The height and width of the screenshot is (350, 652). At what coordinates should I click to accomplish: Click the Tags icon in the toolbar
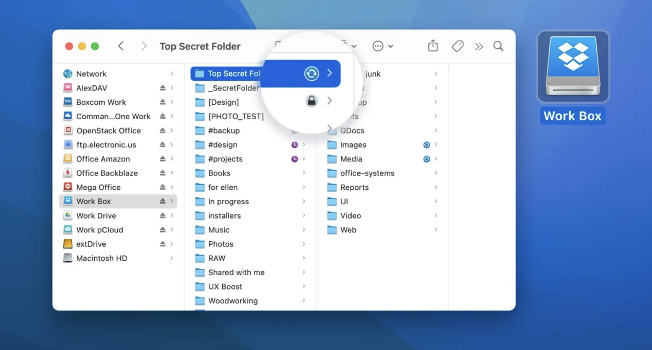pyautogui.click(x=457, y=46)
